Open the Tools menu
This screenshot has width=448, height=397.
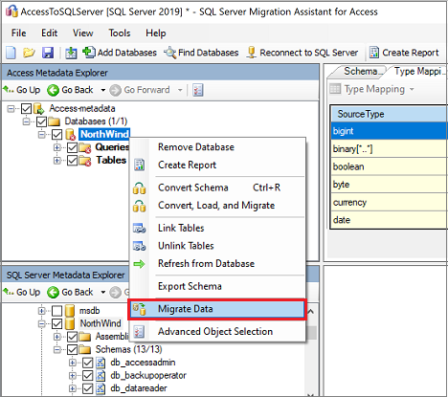tap(120, 33)
